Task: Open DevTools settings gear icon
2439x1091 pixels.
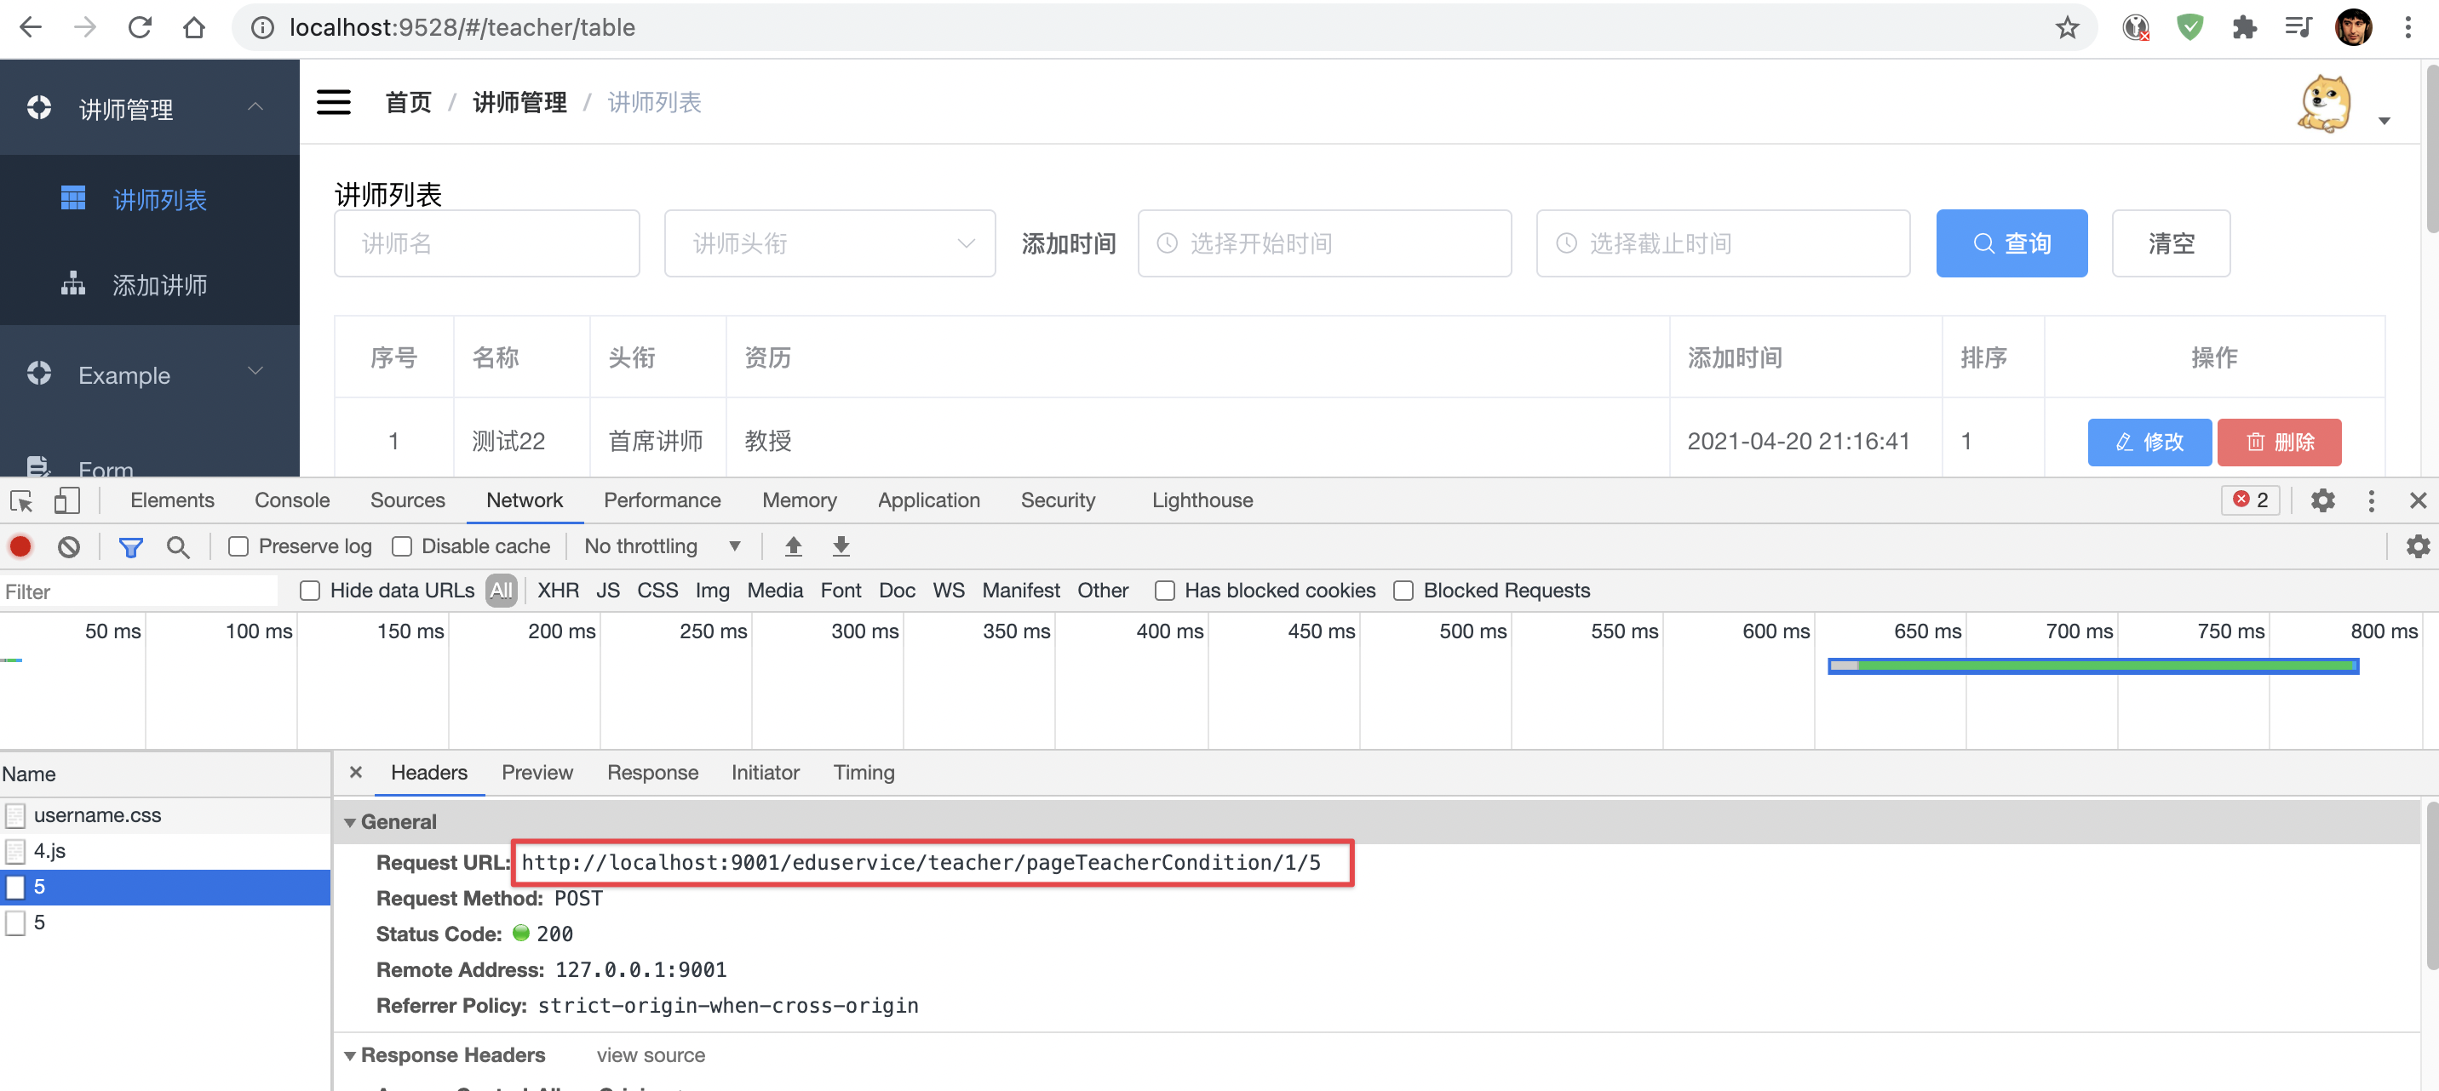Action: click(2321, 500)
